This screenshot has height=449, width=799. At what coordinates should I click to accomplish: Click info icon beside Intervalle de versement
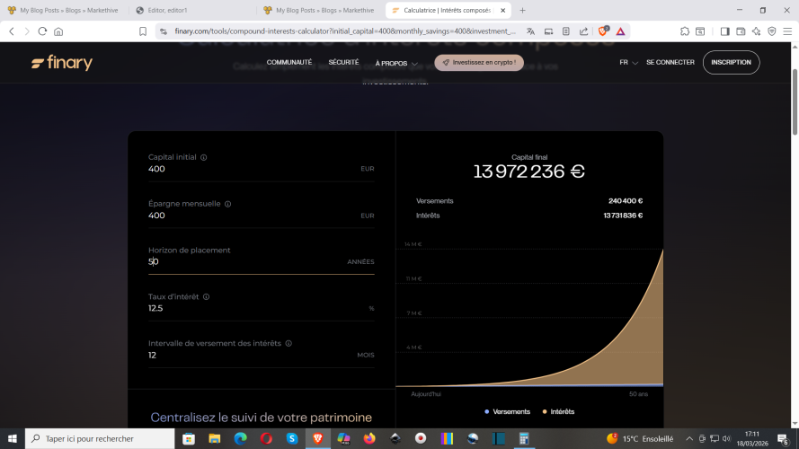point(289,343)
